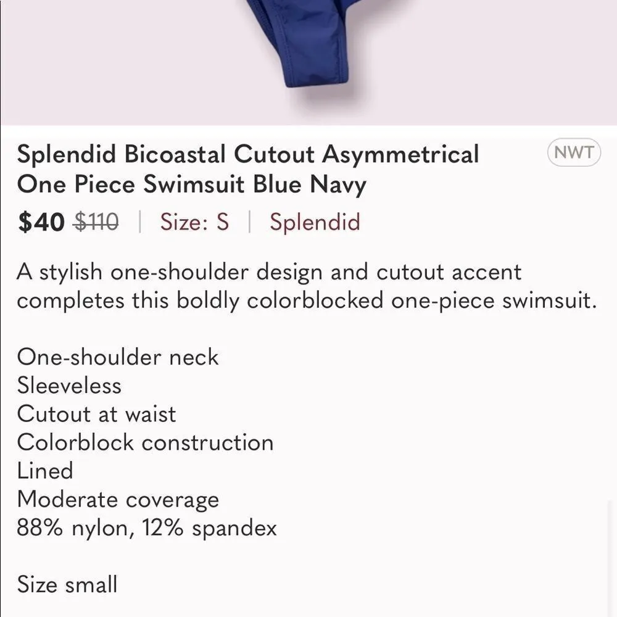Image resolution: width=617 pixels, height=617 pixels.
Task: Click the description paragraph
Action: (270, 286)
